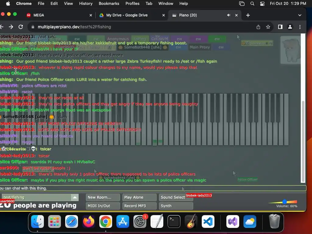Screen dimensions: 312x234
Task: Toggle the Chrome side panel
Action: (280, 27)
